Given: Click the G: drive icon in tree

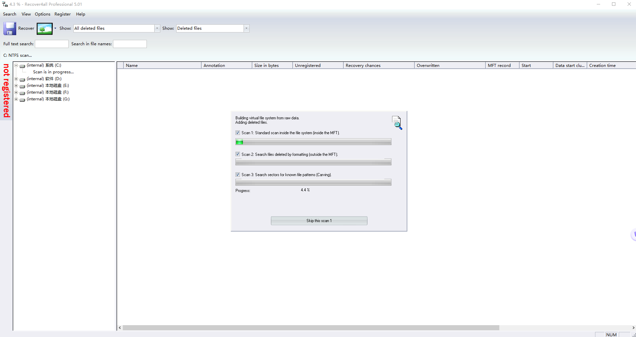Looking at the screenshot, I should click(22, 100).
